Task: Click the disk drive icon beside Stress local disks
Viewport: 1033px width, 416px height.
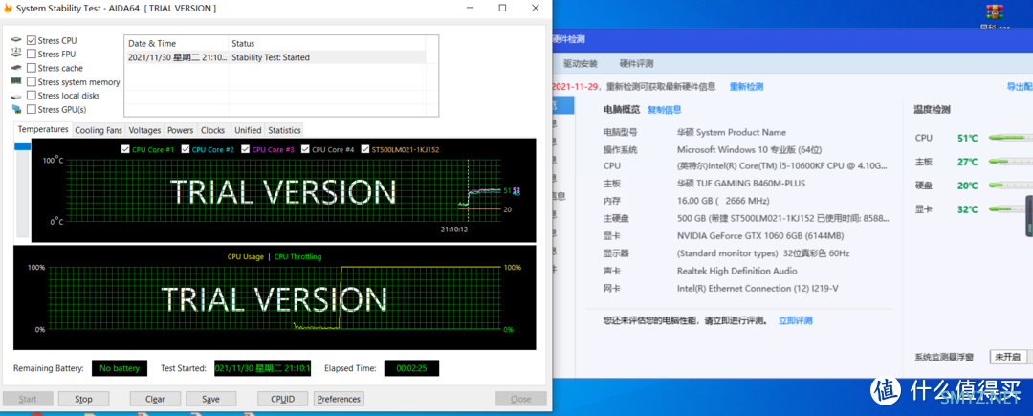Action: (16, 96)
